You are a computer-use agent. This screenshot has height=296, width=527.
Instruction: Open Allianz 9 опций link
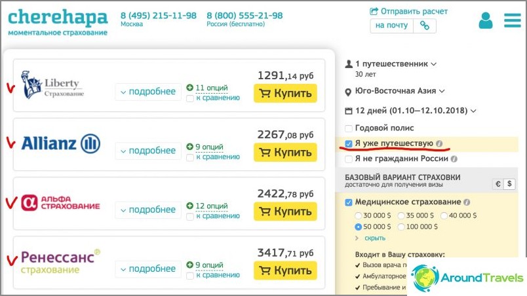(209, 147)
